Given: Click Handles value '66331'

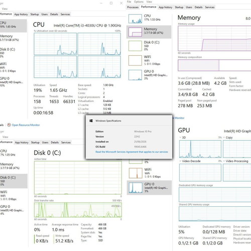Looking at the screenshot, I should 69,101.
